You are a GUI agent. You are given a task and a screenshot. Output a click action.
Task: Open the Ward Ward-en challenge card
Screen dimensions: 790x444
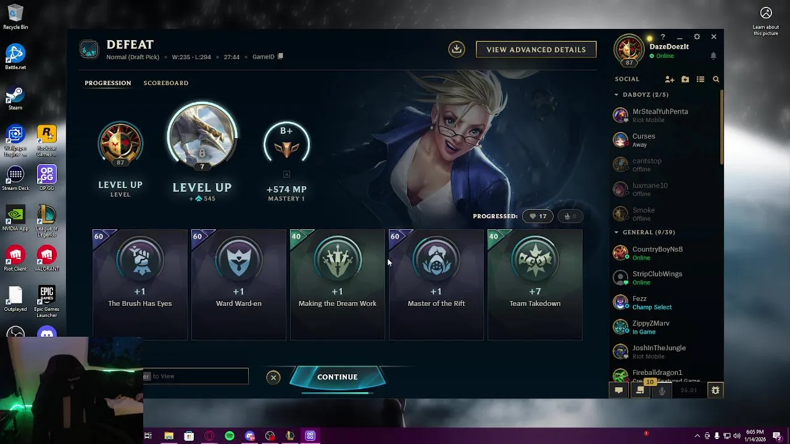(x=239, y=284)
